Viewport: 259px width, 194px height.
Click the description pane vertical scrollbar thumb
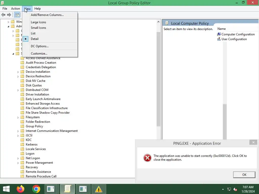225,122
